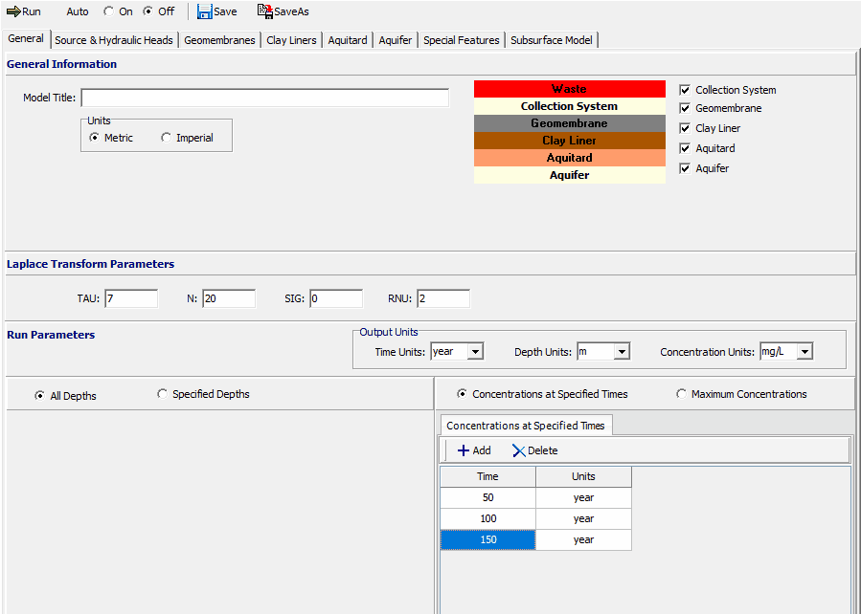Uncheck the Collection System checkbox
The width and height of the screenshot is (861, 614).
coord(685,90)
